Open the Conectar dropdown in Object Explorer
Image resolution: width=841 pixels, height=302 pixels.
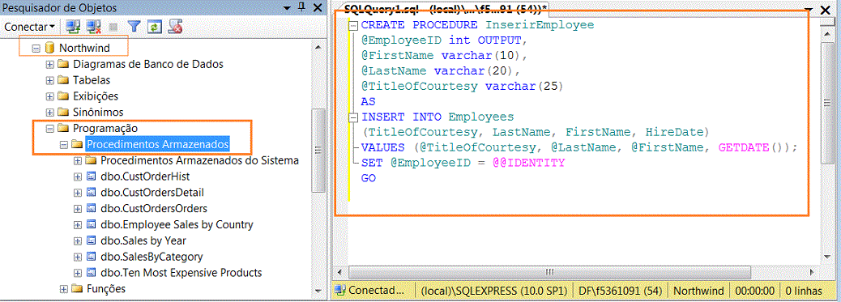coord(30,26)
